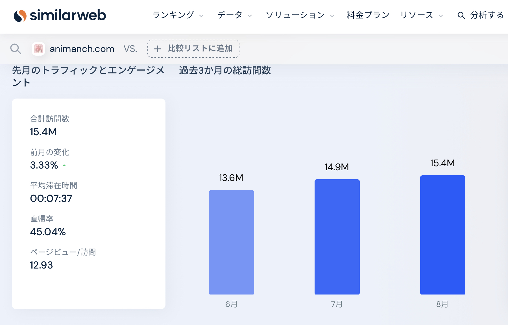Select the 6月 light blue bar
The height and width of the screenshot is (325, 508).
(232, 242)
